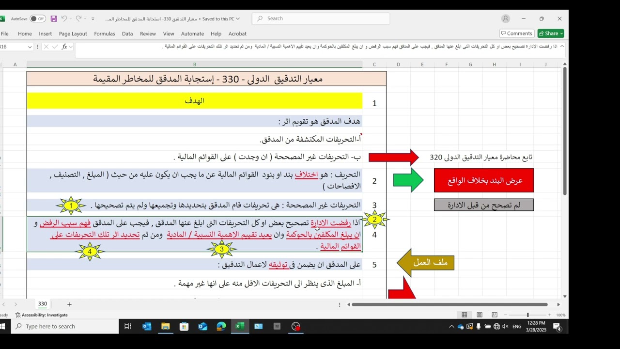Click in the Excel Search box
The image size is (620, 349).
pyautogui.click(x=321, y=18)
